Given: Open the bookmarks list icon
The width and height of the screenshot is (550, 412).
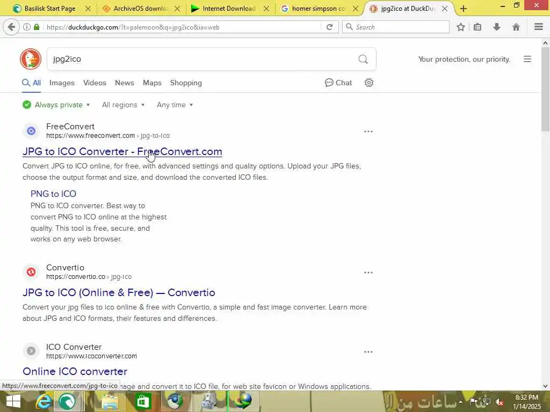Looking at the screenshot, I should tap(477, 27).
